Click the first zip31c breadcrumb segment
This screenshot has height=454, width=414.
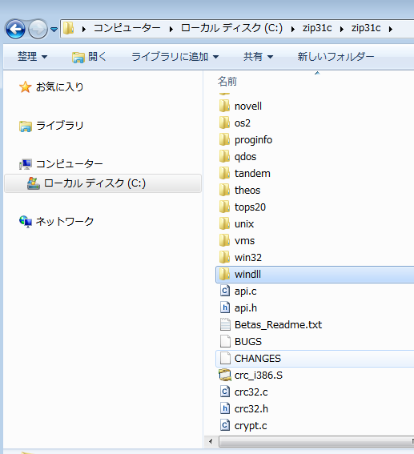(x=317, y=28)
